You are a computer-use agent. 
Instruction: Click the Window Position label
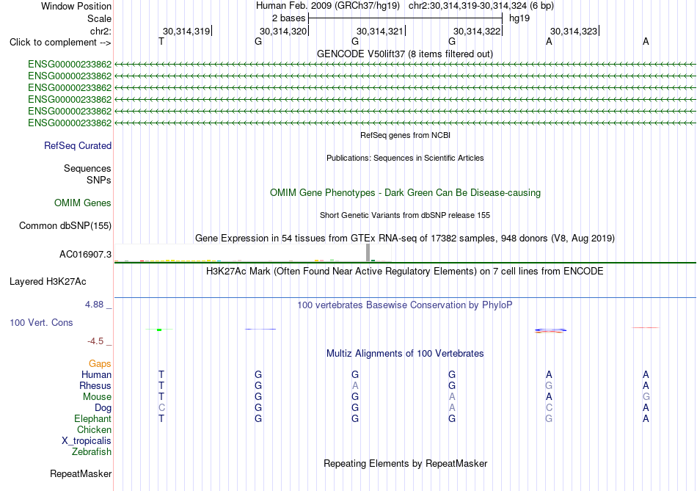[76, 6]
